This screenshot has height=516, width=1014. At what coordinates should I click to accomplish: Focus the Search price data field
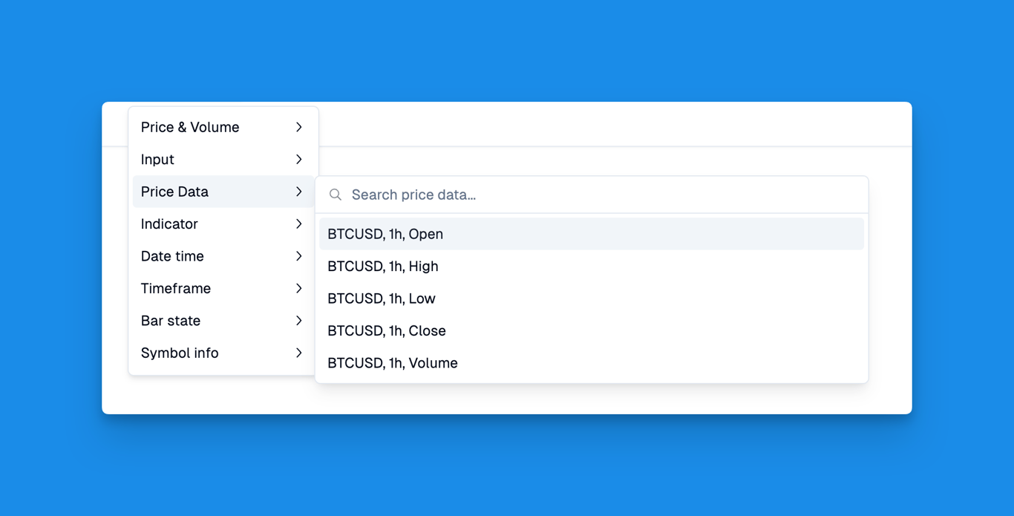[x=592, y=195]
